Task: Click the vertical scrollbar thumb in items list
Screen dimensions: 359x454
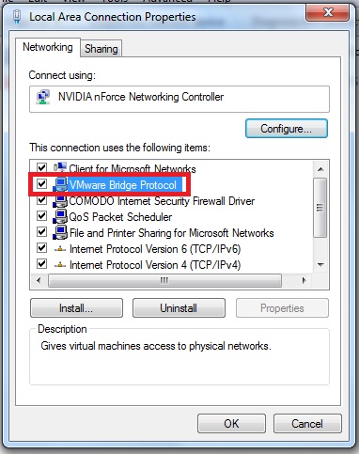Action: coord(320,208)
